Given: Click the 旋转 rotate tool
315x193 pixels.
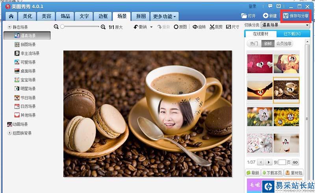Looking at the screenshot, I should pyautogui.click(x=199, y=27).
